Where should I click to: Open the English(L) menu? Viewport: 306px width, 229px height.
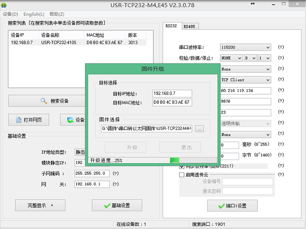[34, 14]
